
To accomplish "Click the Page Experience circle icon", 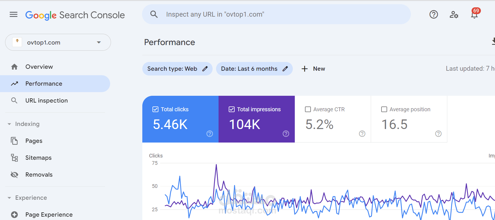I will point(14,215).
